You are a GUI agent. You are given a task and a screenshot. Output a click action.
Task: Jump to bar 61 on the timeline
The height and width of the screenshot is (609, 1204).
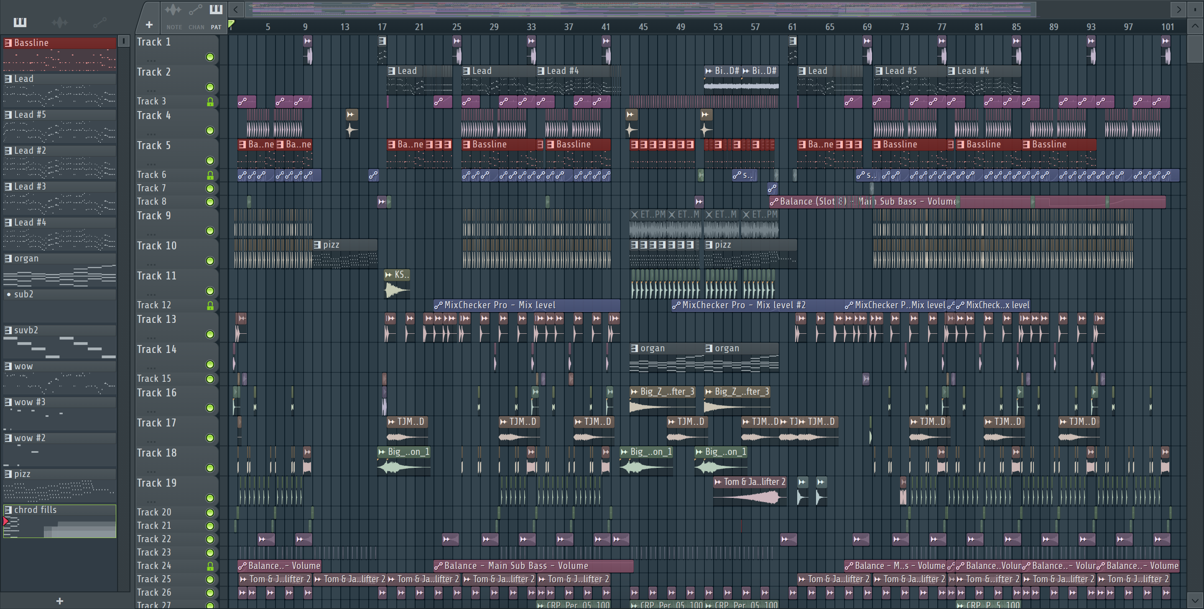792,27
